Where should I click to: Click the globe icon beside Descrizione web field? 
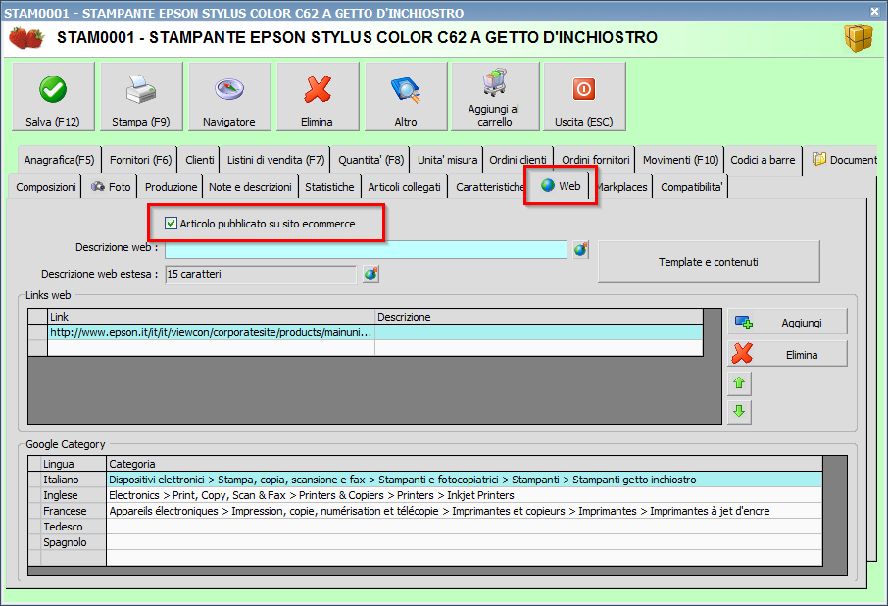[580, 249]
